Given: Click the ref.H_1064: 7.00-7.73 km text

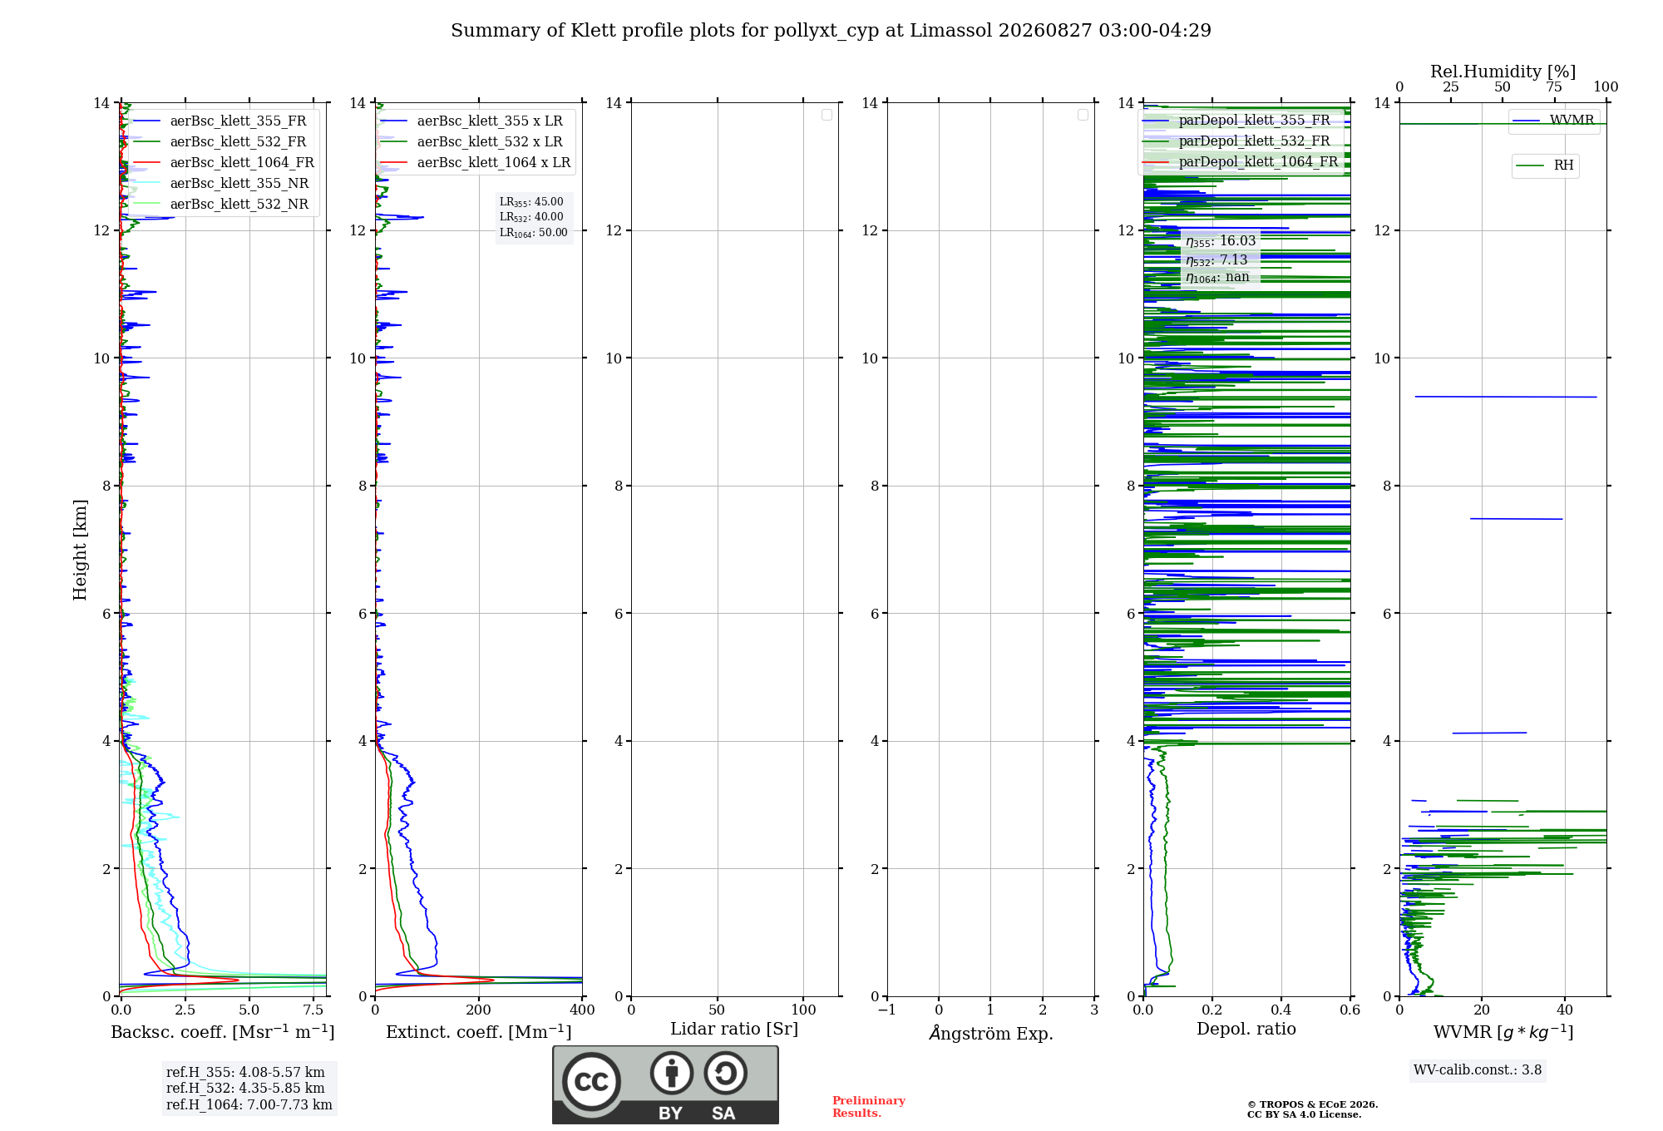Looking at the screenshot, I should click(x=249, y=1105).
